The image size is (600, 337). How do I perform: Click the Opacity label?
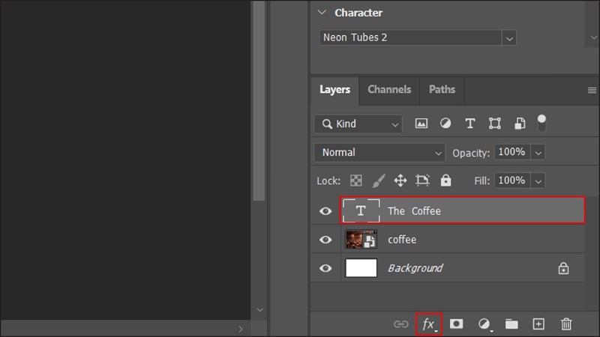pyautogui.click(x=471, y=154)
